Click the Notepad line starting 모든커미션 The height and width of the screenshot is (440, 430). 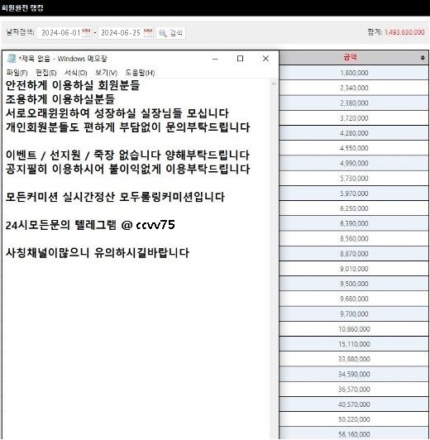point(115,197)
